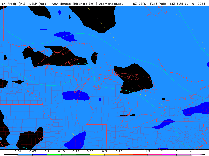Click the "MSLP (mb)" header label

[x=37, y=4]
